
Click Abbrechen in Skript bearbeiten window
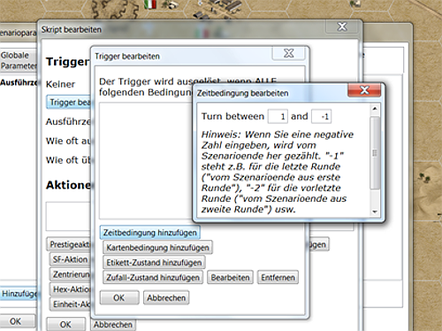[x=113, y=325]
